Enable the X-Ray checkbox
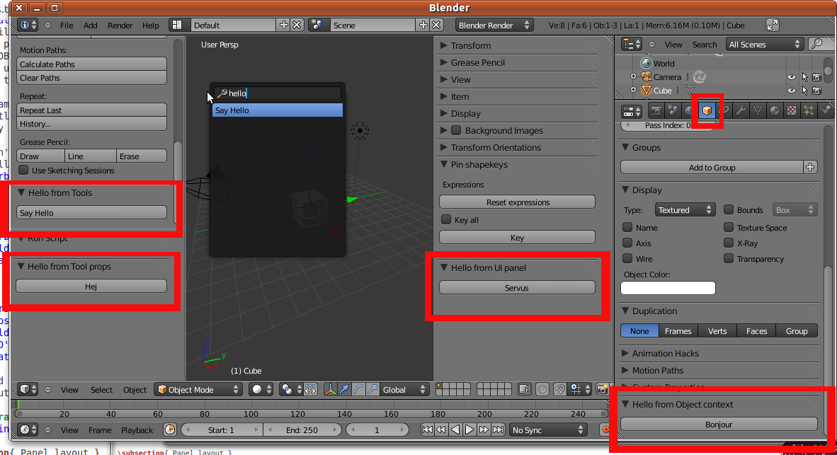 [728, 243]
